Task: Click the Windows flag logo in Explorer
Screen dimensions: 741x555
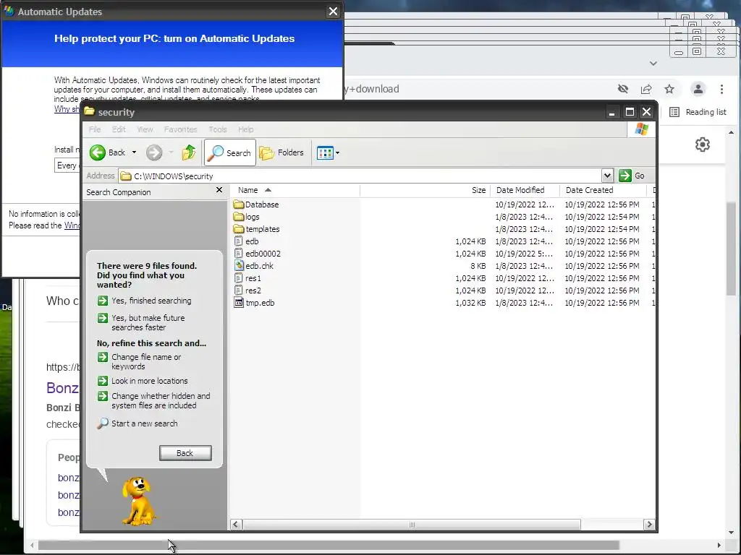Action: click(x=642, y=129)
